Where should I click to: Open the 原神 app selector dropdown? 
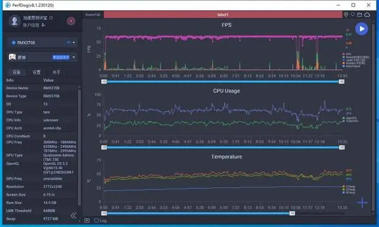(42, 57)
